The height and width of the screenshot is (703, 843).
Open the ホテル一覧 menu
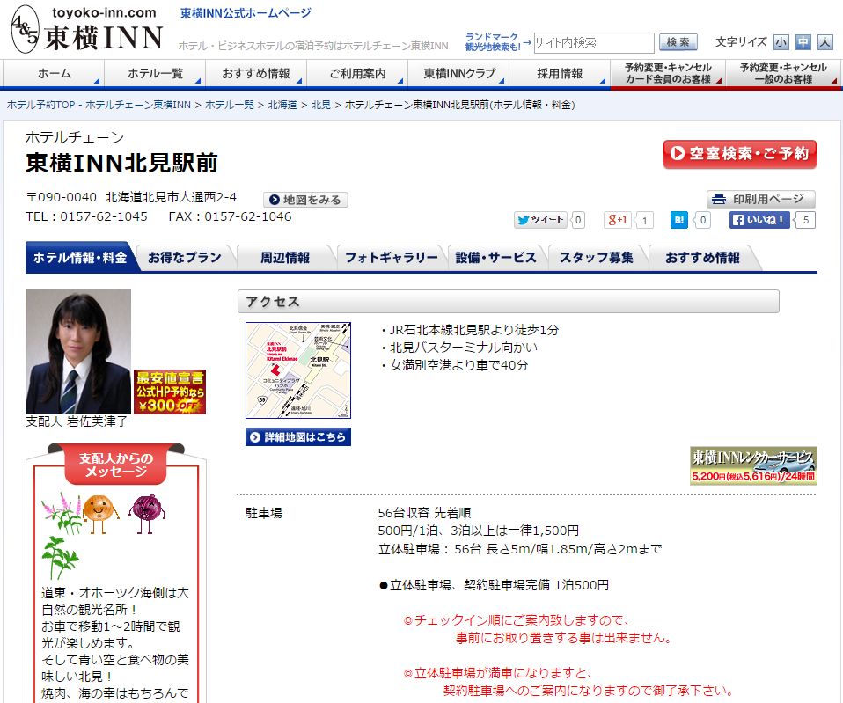click(155, 74)
